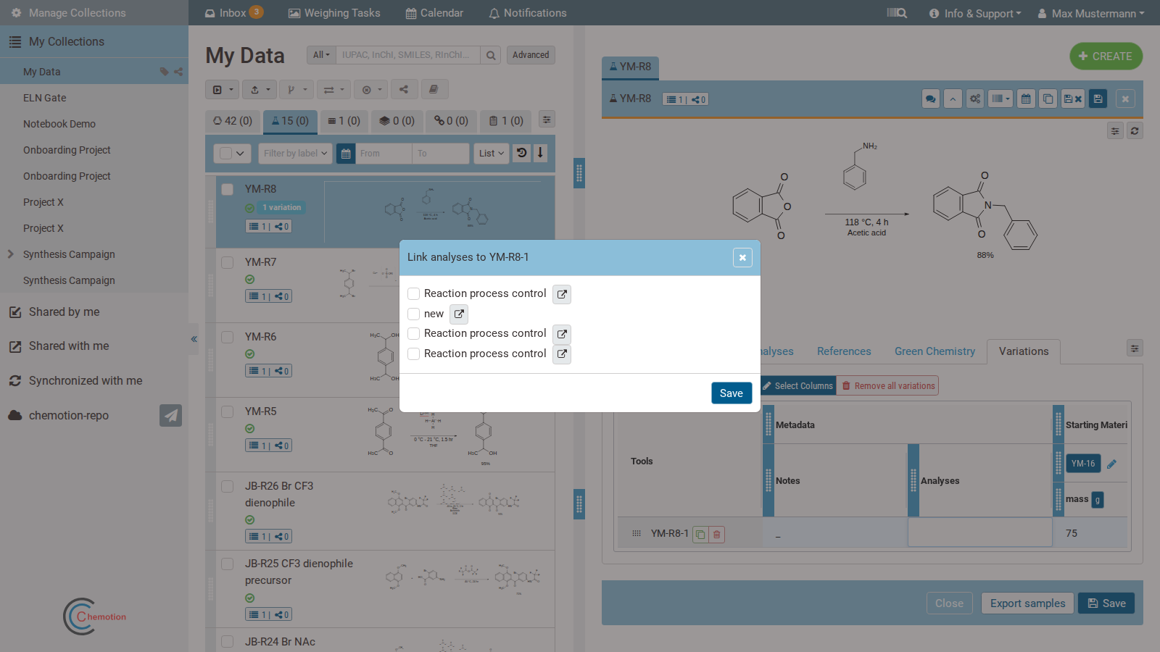The width and height of the screenshot is (1160, 652).
Task: Close the Link analyses dialog
Action: pyautogui.click(x=742, y=257)
